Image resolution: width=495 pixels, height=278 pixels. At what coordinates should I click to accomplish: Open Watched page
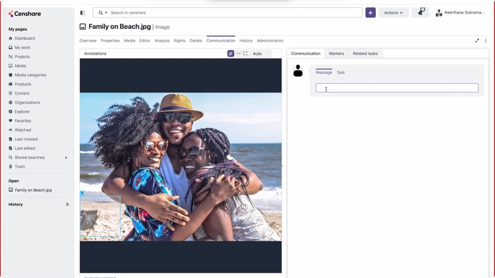[x=23, y=130]
